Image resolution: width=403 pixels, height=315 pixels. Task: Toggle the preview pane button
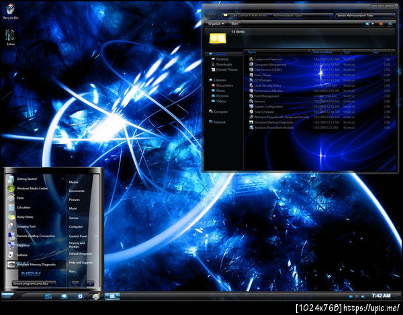(381, 24)
